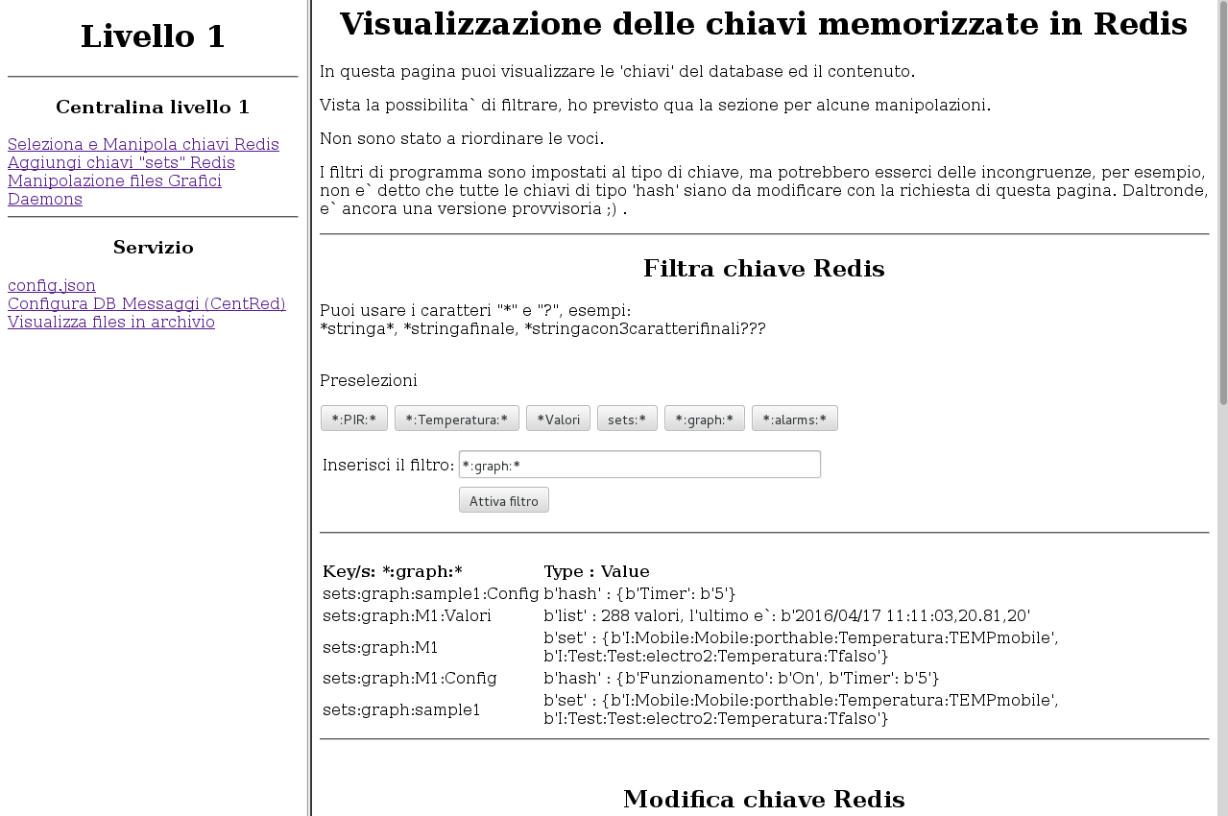
Task: Click the 'Visualizzazione delle chiavi memorizzate in Redis' title
Action: point(764,24)
